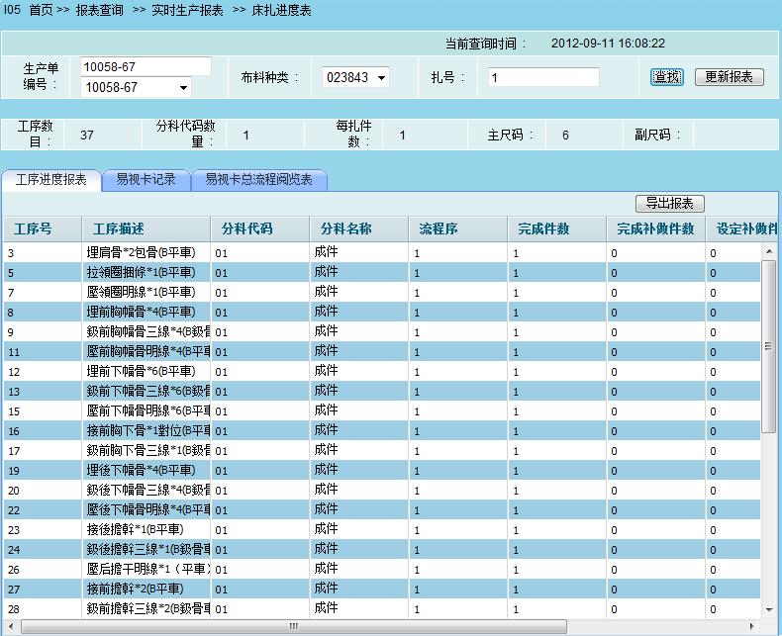
Task: Click the 生产单编号 text box
Action: point(146,66)
